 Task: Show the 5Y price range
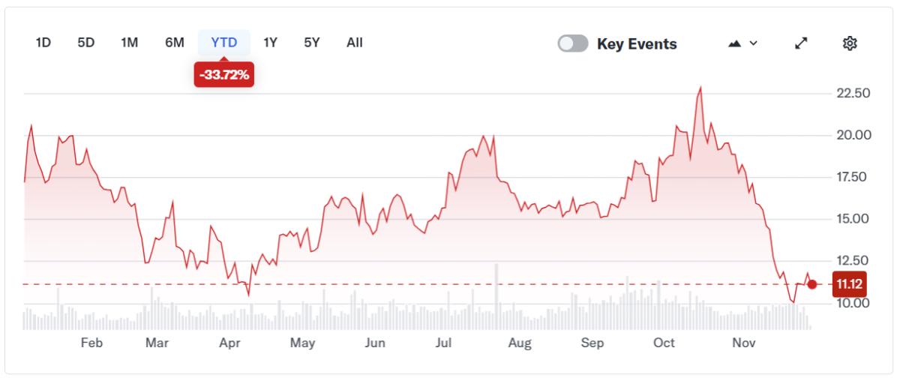[x=312, y=43]
